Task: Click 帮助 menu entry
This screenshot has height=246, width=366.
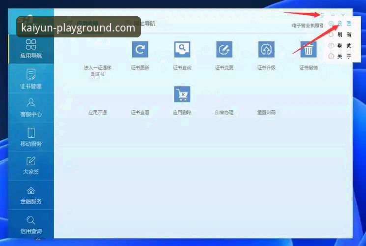Action: pos(344,46)
